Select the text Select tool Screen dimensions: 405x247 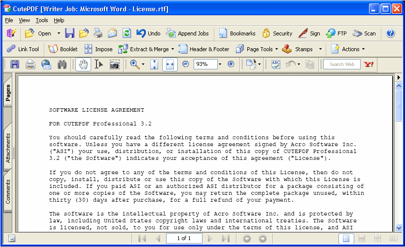click(x=99, y=64)
